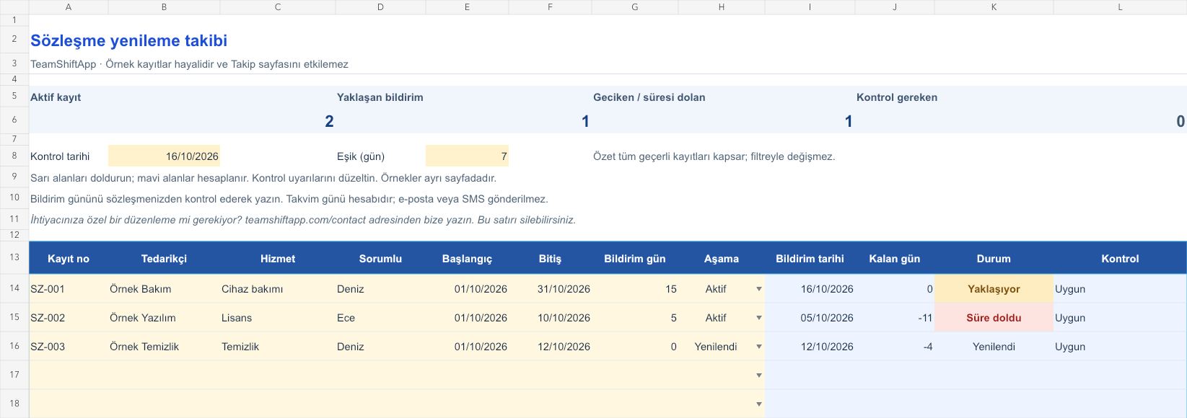The image size is (1187, 418).
Task: Select row 14 by its row number
Action: tap(14, 288)
